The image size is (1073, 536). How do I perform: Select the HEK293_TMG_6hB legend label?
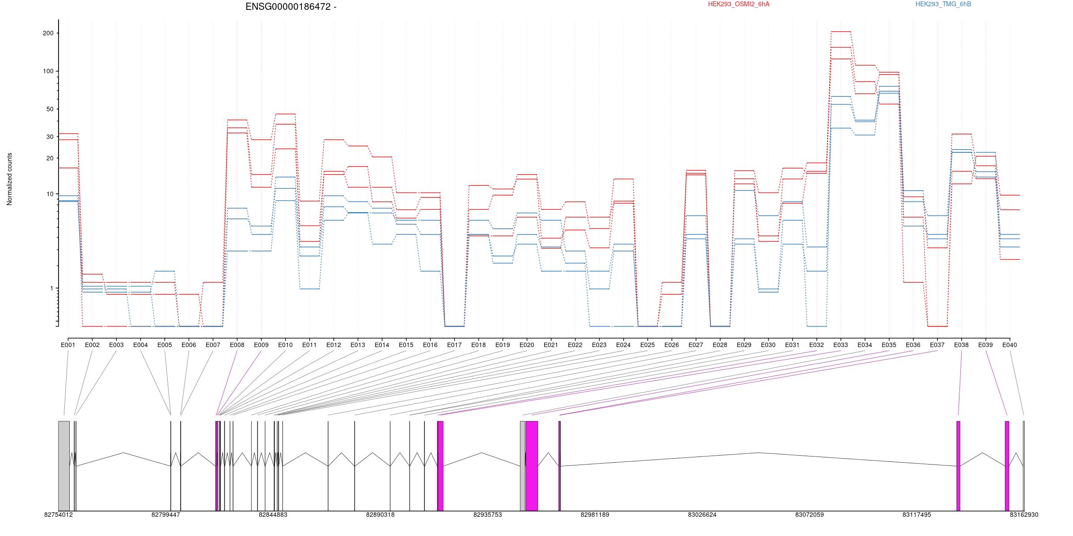(x=943, y=4)
